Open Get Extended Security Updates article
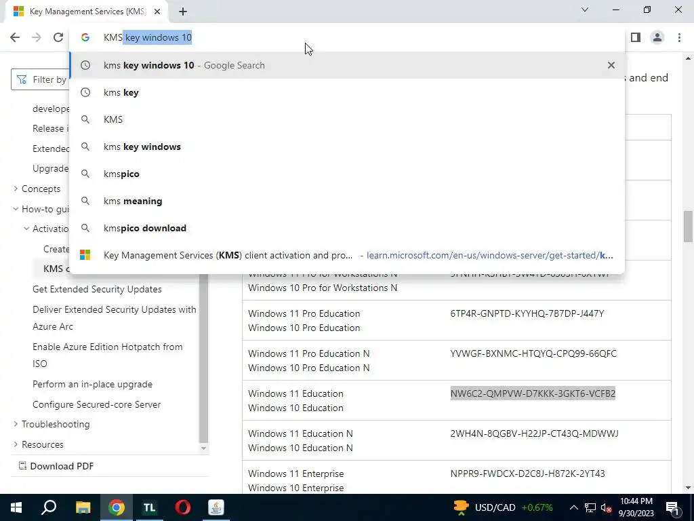The width and height of the screenshot is (694, 521). point(97,289)
